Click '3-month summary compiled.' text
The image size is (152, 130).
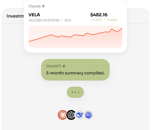point(75,73)
